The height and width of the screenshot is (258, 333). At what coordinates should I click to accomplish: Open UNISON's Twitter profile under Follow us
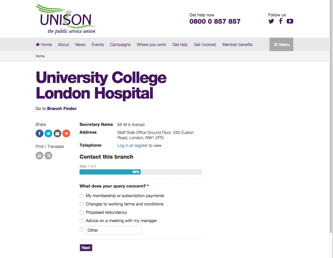pyautogui.click(x=271, y=21)
